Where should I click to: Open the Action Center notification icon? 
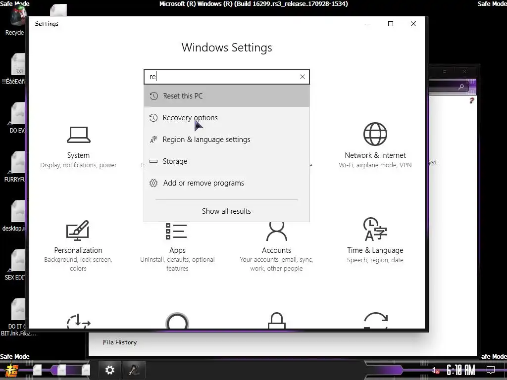coord(491,370)
